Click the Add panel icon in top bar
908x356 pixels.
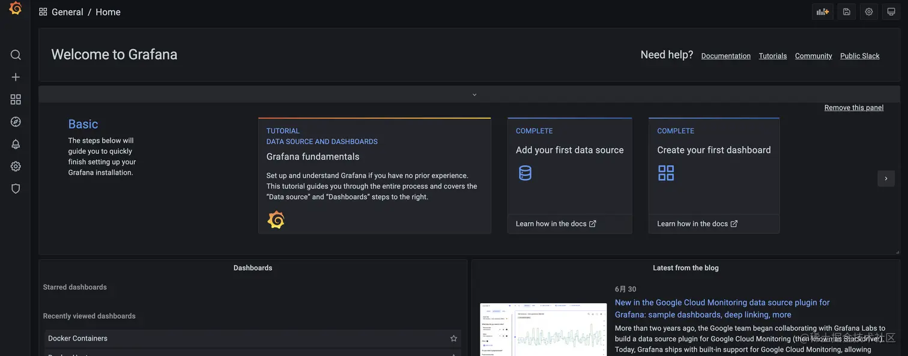tap(823, 11)
